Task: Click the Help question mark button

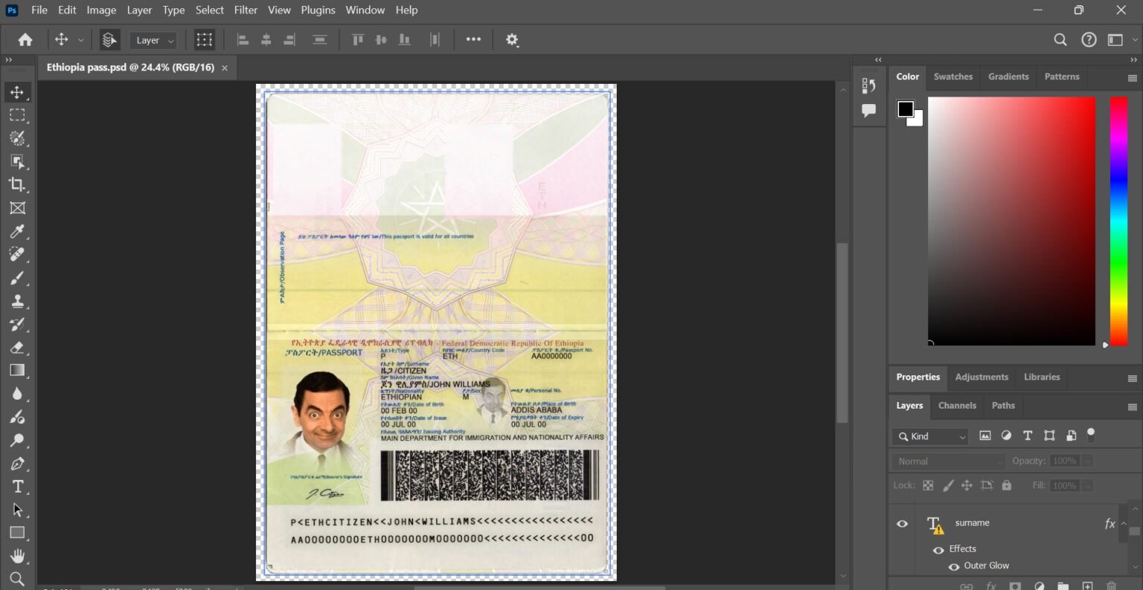Action: pyautogui.click(x=1089, y=40)
